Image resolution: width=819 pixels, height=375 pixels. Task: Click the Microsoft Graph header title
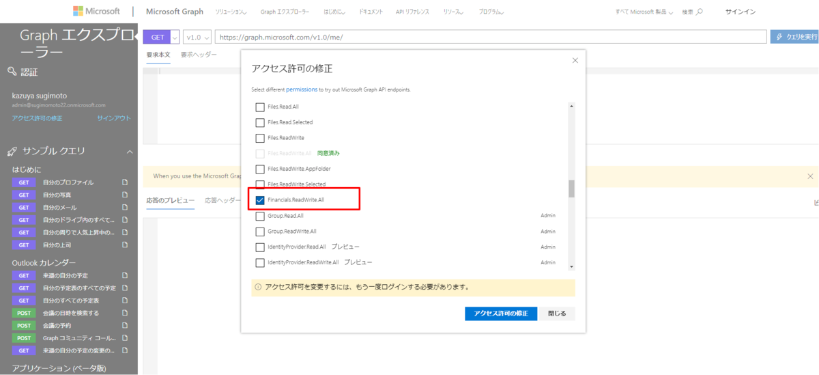coord(175,12)
